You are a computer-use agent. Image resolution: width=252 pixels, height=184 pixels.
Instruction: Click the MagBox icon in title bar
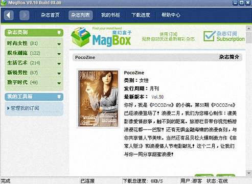3,3
